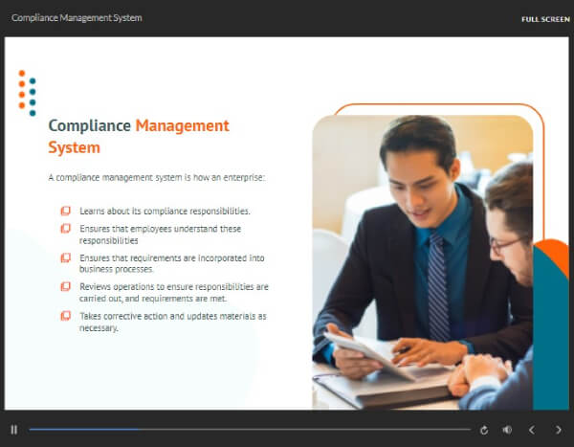
Task: Advance to the next slide arrow
Action: click(x=559, y=430)
